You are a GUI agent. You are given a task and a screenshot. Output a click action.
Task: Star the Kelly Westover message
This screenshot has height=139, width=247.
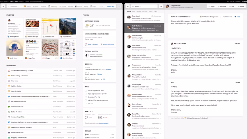232,7
